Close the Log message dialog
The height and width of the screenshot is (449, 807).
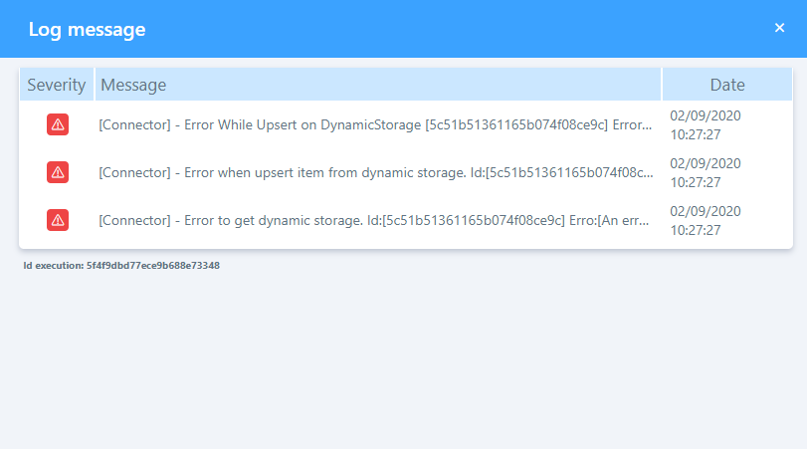[779, 28]
